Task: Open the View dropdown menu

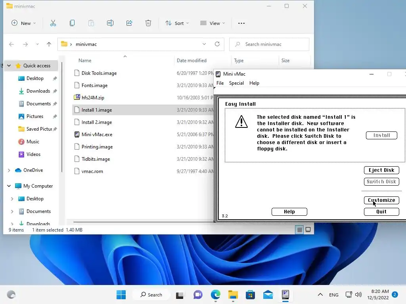Action: click(213, 23)
